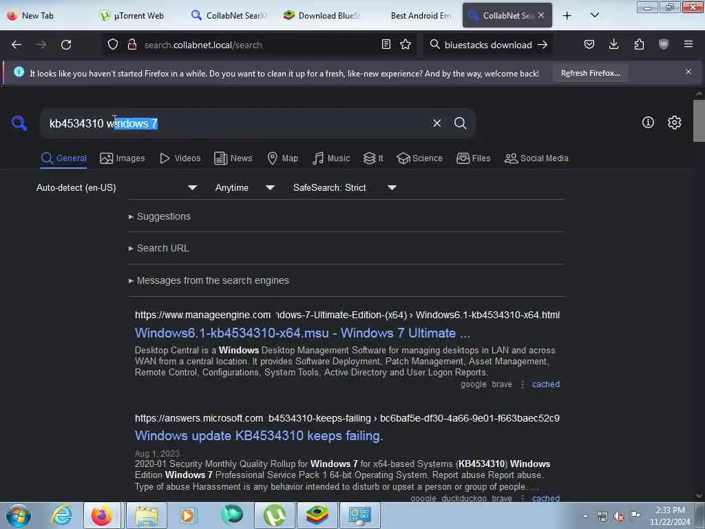Image resolution: width=705 pixels, height=529 pixels.
Task: Open SafeSearch Strict dropdown
Action: tap(344, 187)
